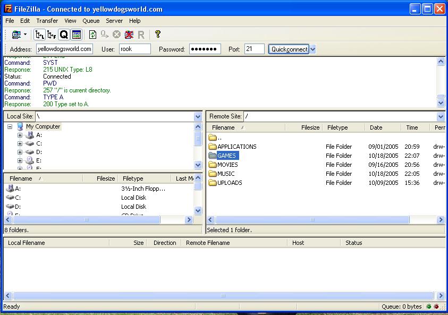The image size is (448, 315).
Task: Select C: Local Disk row in file list
Action: point(98,198)
